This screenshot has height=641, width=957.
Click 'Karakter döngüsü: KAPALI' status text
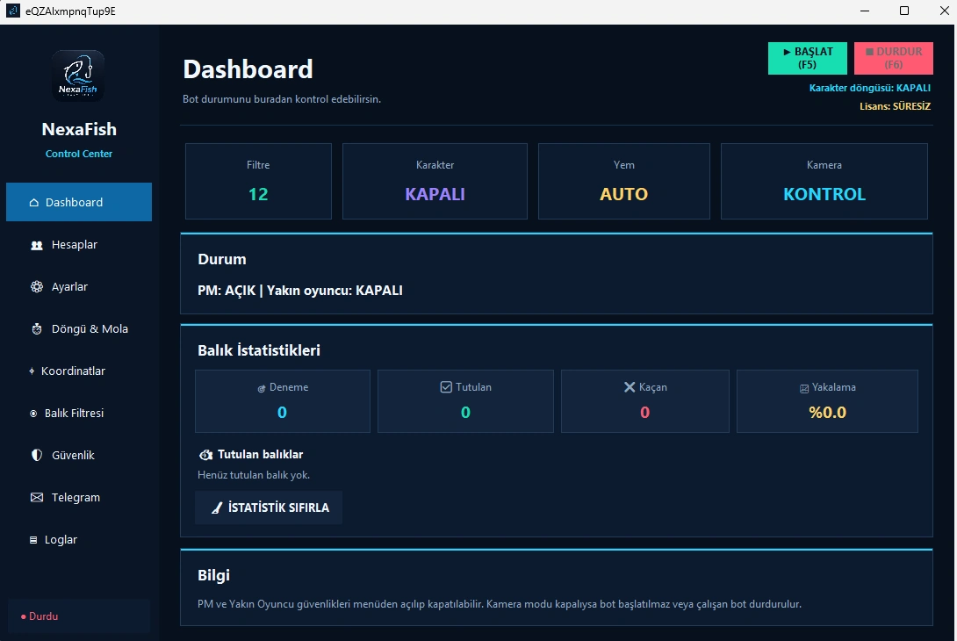(870, 88)
